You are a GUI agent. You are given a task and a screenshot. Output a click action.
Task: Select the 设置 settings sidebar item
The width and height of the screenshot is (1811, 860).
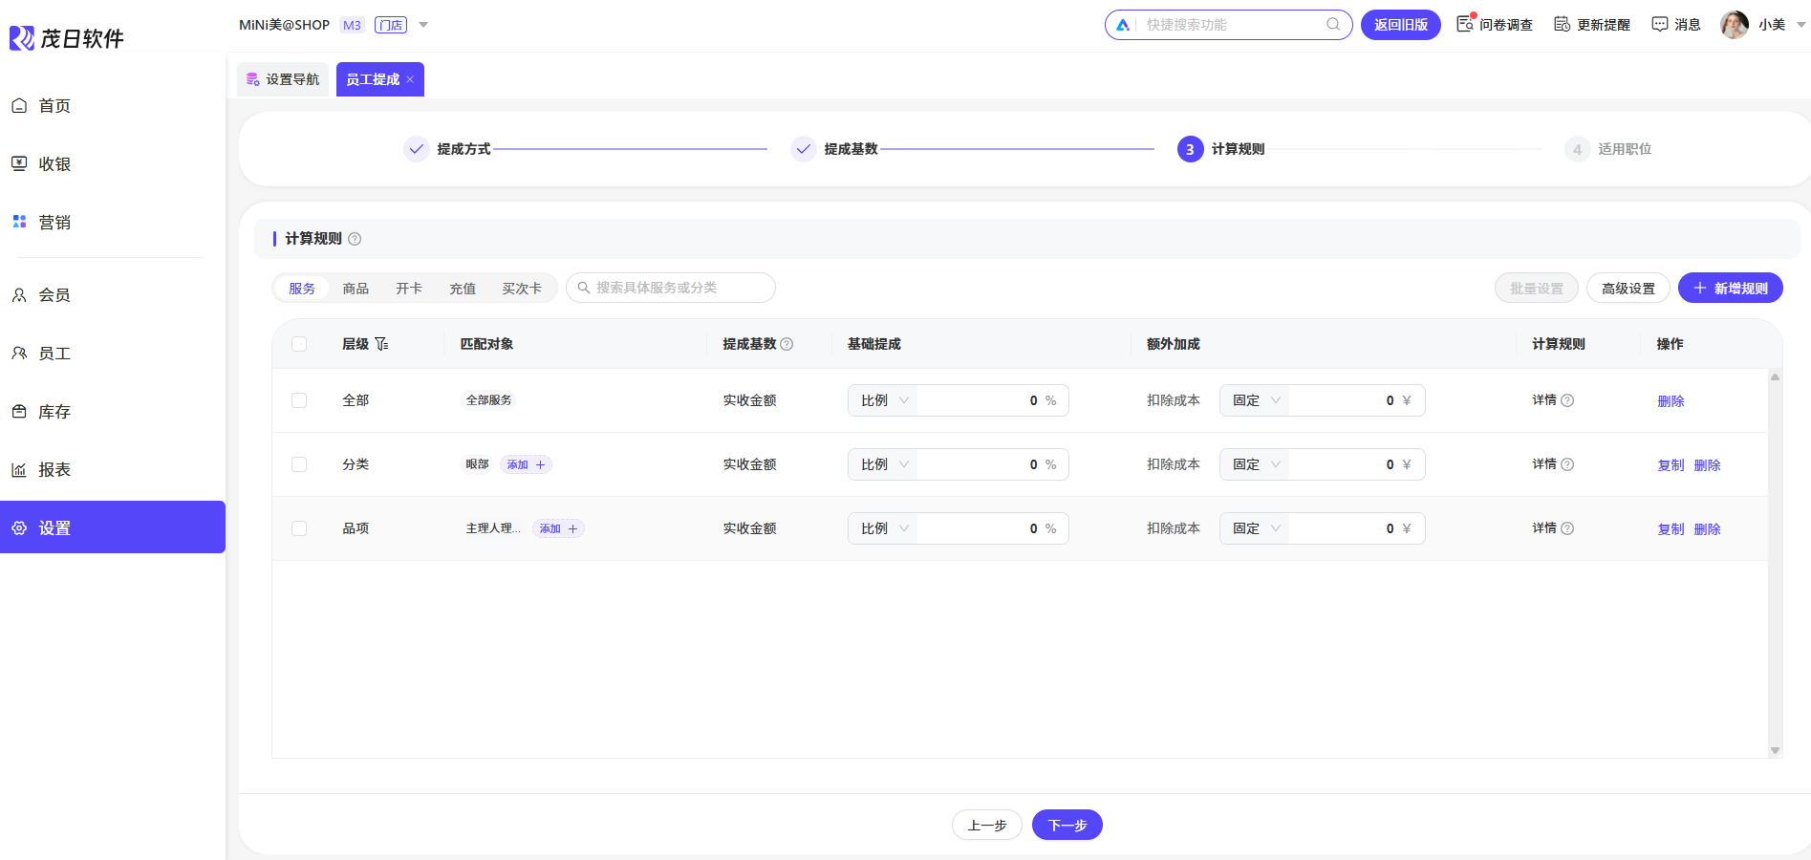tap(113, 527)
